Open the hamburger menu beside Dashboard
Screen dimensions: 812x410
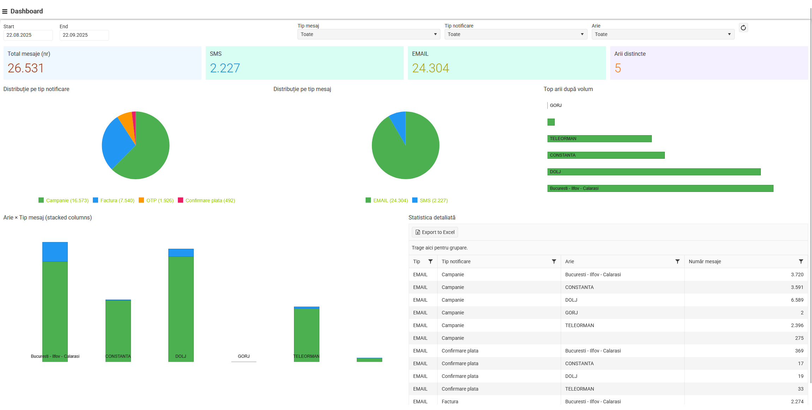pos(5,11)
